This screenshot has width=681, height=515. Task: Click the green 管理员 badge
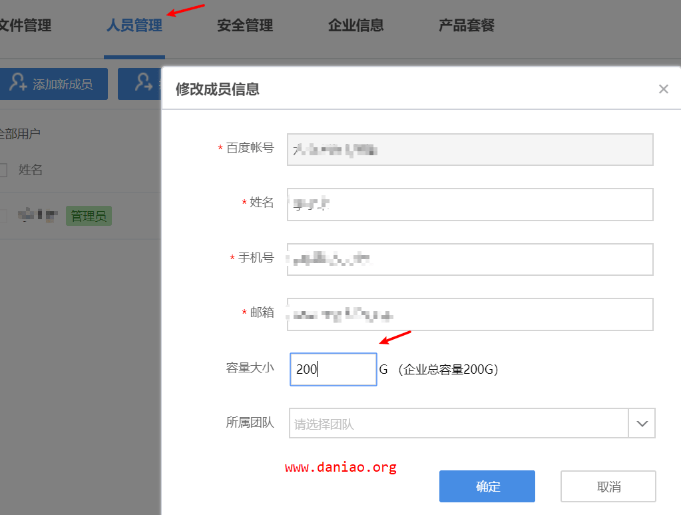(x=89, y=216)
